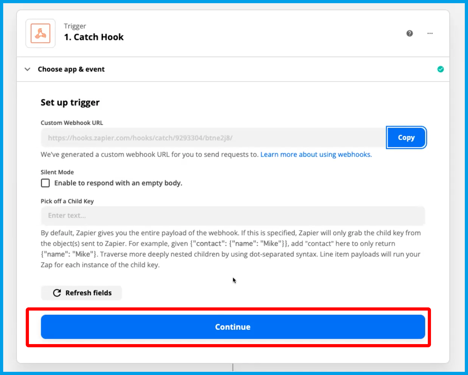Click the circular arrow refresh icon

pyautogui.click(x=57, y=293)
